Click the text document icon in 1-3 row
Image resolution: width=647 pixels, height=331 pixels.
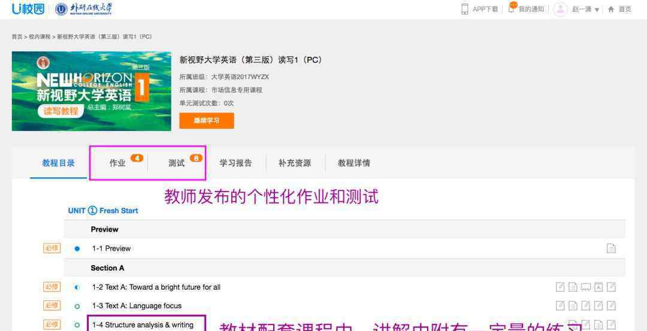[x=573, y=305]
